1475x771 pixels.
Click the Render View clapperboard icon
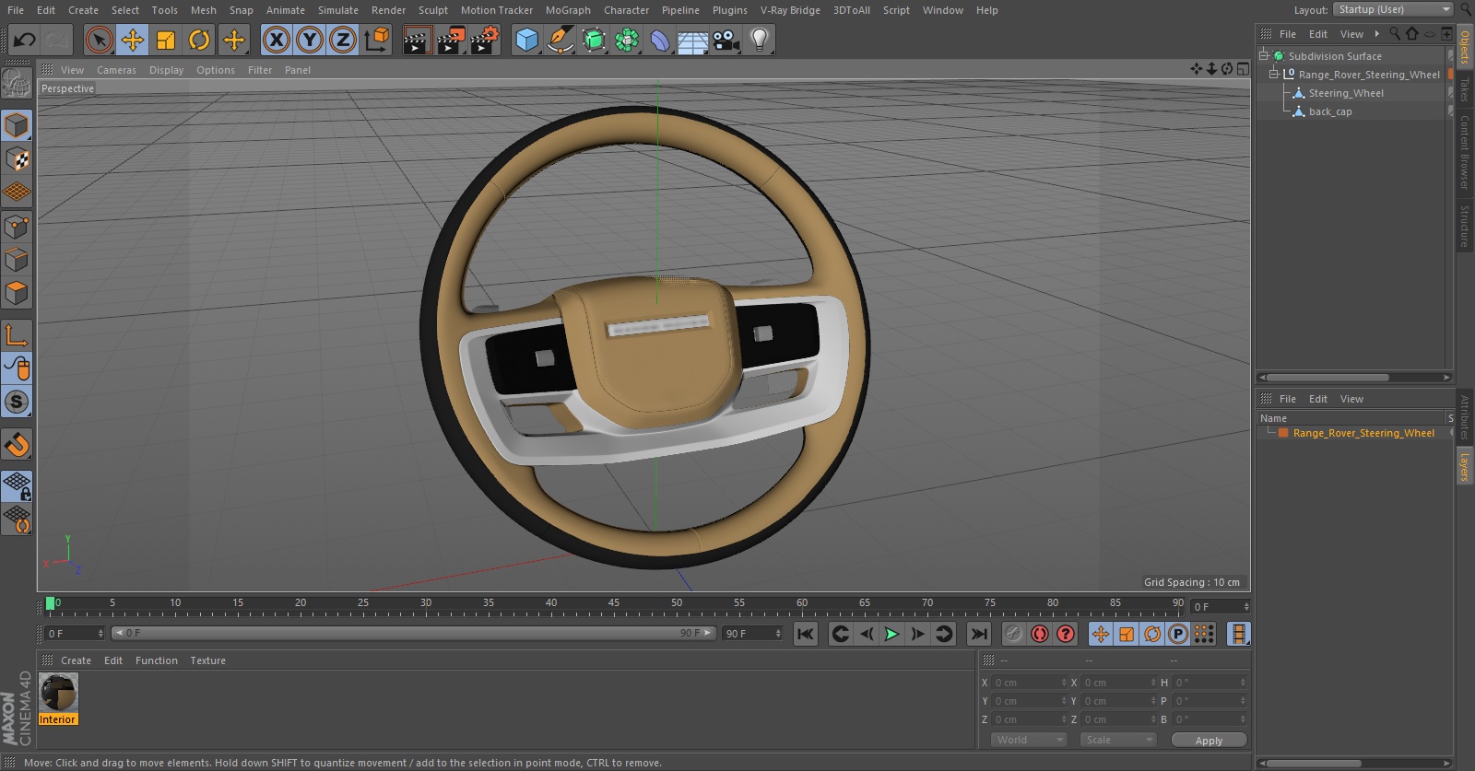pos(417,40)
